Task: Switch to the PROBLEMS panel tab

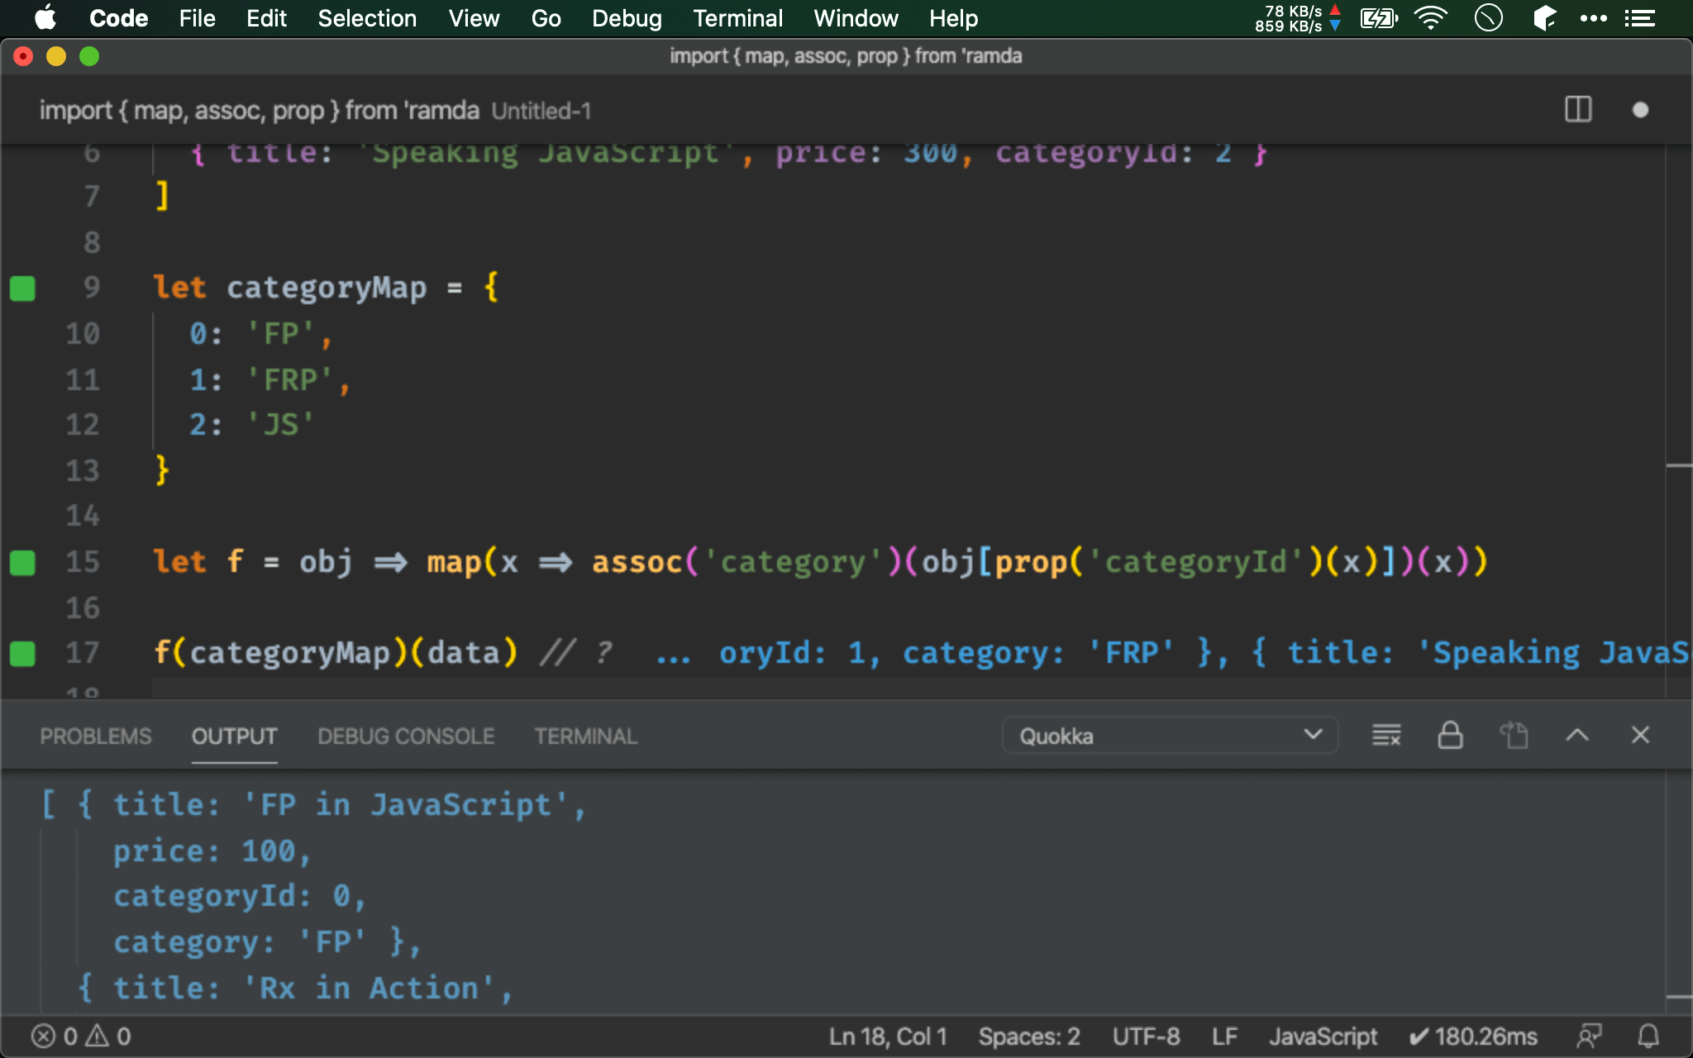Action: pyautogui.click(x=96, y=736)
